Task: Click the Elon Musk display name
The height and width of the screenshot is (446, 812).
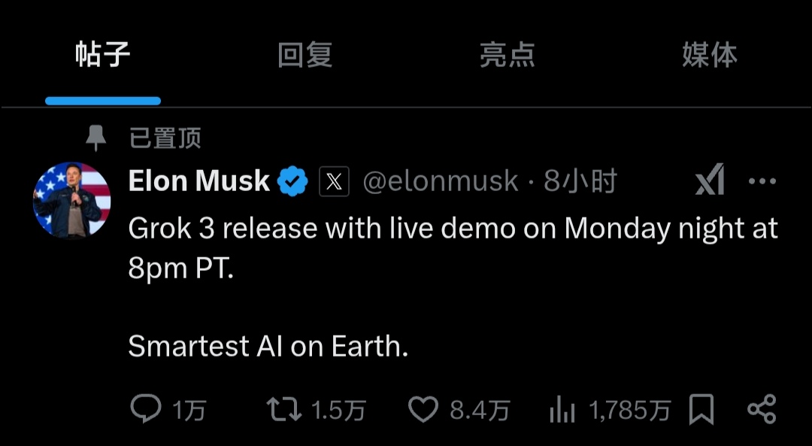Action: tap(199, 181)
